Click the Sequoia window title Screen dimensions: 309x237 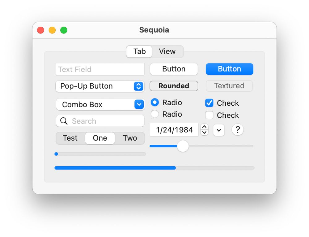point(154,30)
